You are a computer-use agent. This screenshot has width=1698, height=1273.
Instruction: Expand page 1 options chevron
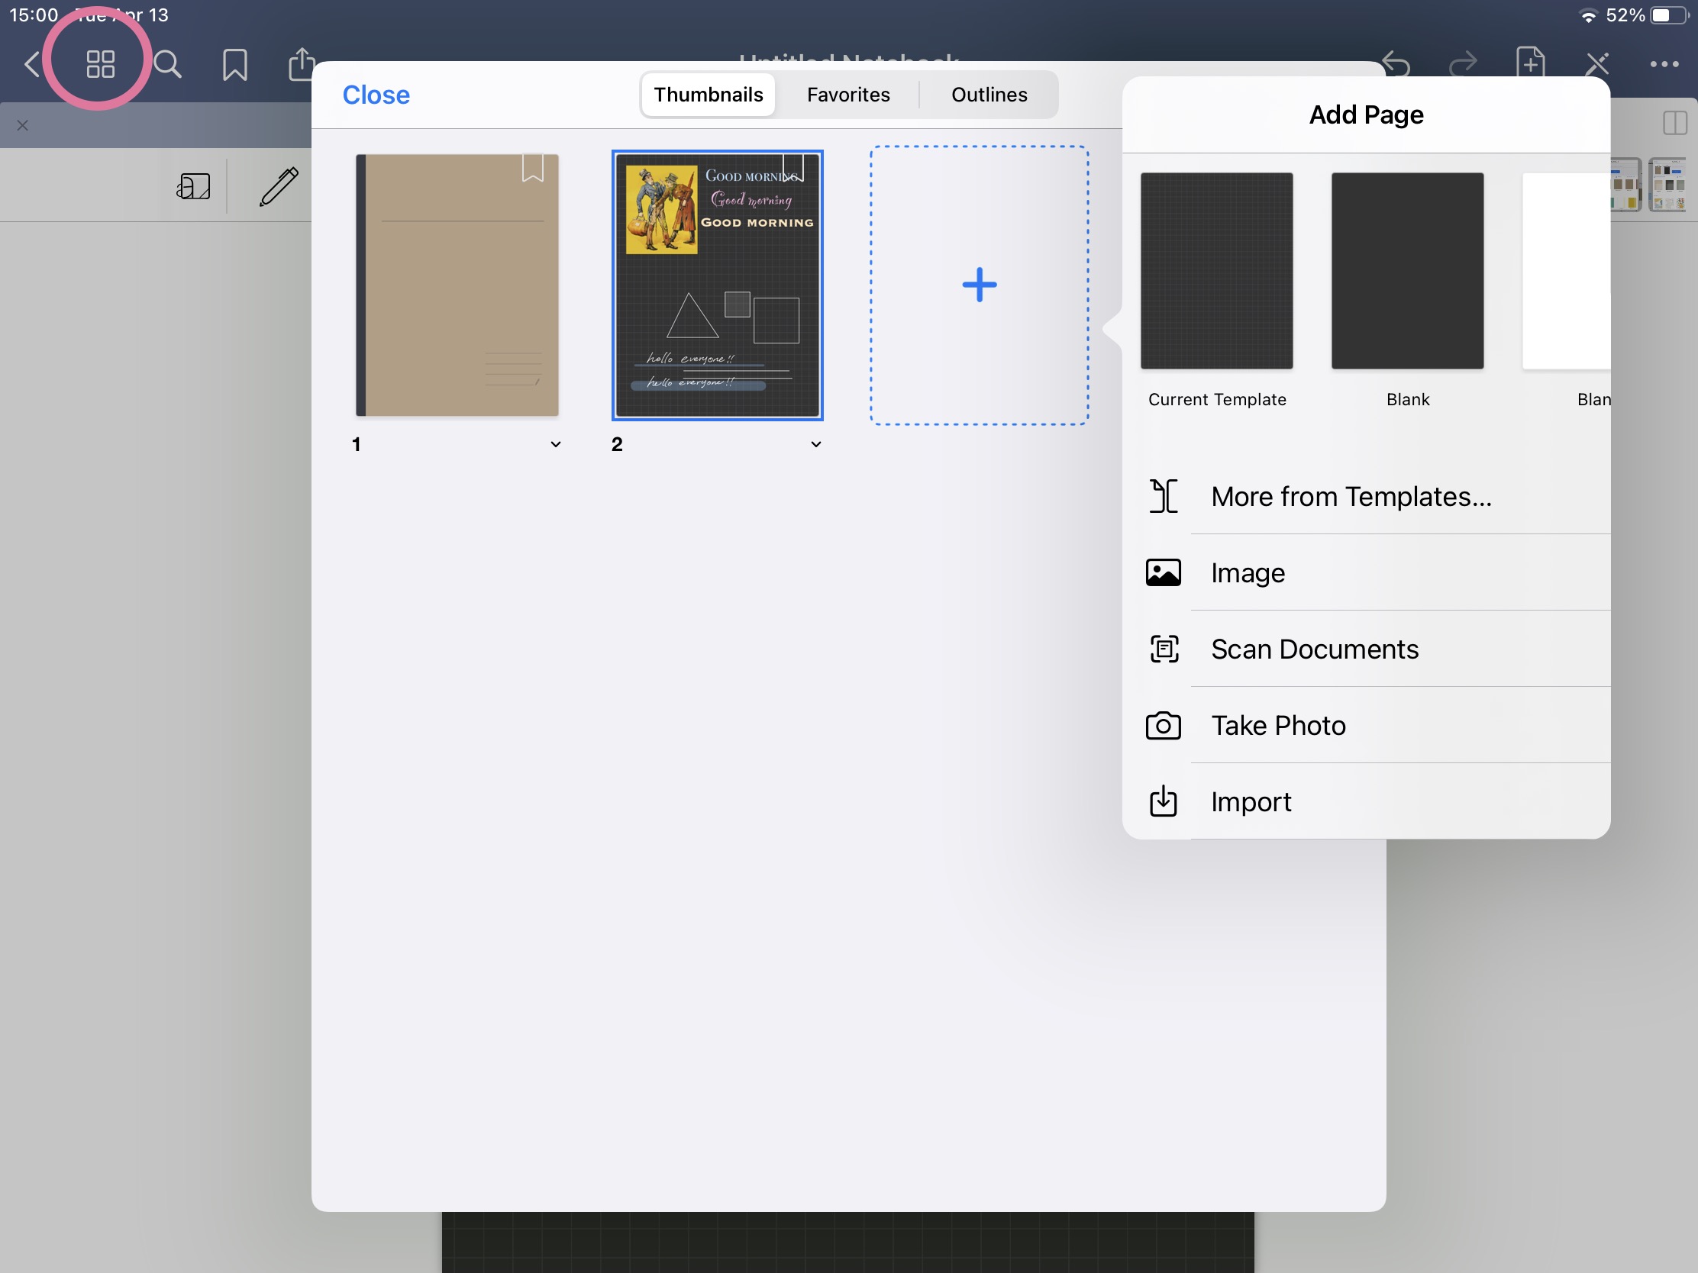coord(556,444)
